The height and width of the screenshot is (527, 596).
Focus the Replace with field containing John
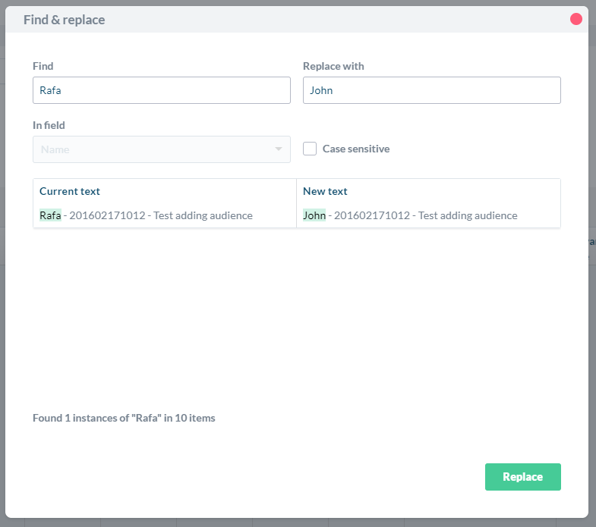(431, 90)
